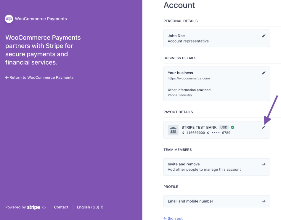The width and height of the screenshot is (281, 220).
Task: Click the green verified checkmark badge
Action: [232, 127]
